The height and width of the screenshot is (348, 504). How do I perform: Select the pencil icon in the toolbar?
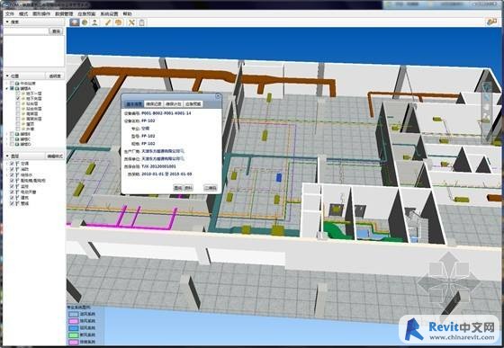pyautogui.click(x=108, y=22)
